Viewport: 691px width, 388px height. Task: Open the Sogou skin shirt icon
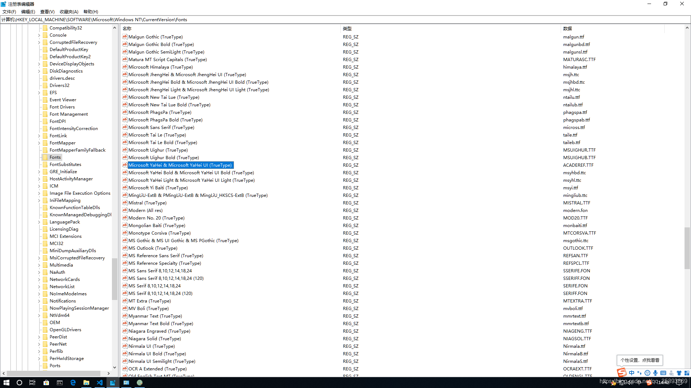coord(679,373)
